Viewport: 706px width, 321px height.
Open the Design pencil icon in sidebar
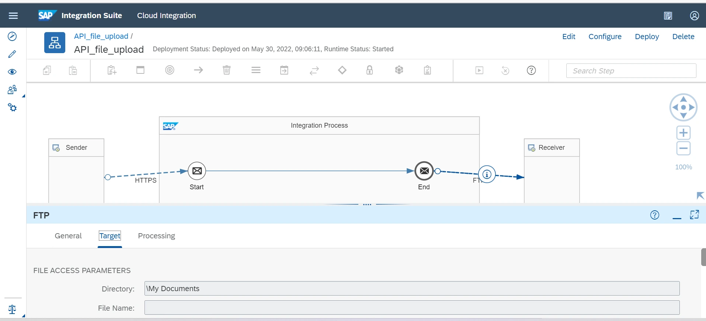pos(12,54)
